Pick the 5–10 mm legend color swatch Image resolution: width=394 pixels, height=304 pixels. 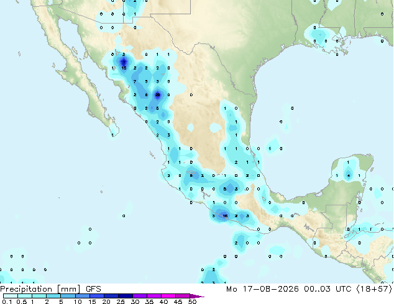coord(68,296)
